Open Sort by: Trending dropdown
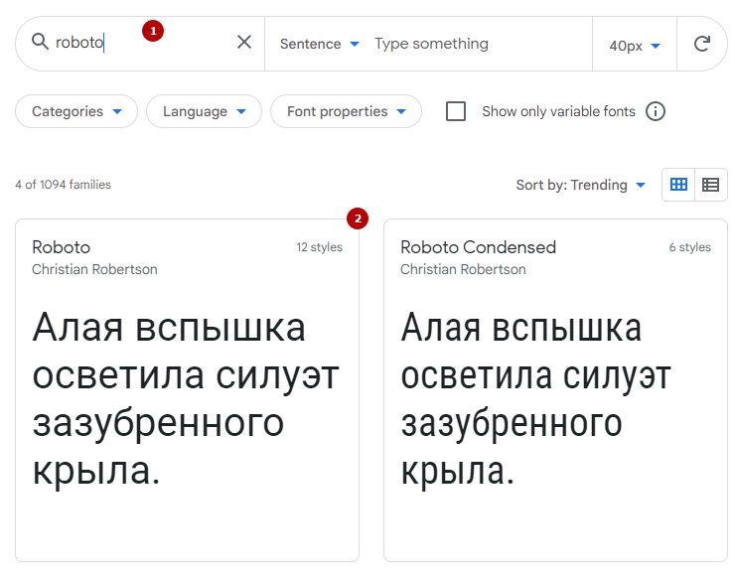Viewport: 735px width, 578px height. click(x=581, y=185)
